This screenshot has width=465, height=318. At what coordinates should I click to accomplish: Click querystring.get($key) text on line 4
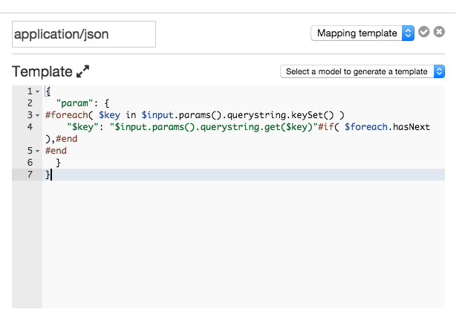[x=256, y=127]
